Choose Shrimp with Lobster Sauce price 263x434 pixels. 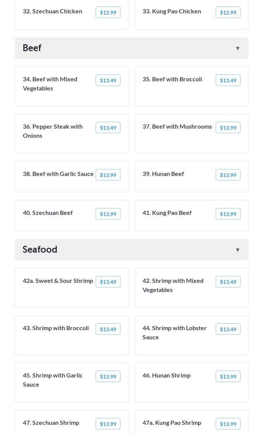(x=228, y=329)
